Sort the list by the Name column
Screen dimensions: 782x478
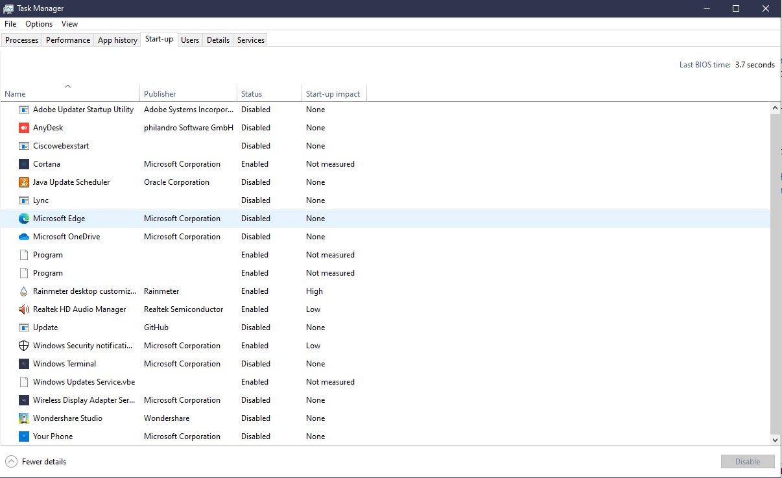pos(70,93)
